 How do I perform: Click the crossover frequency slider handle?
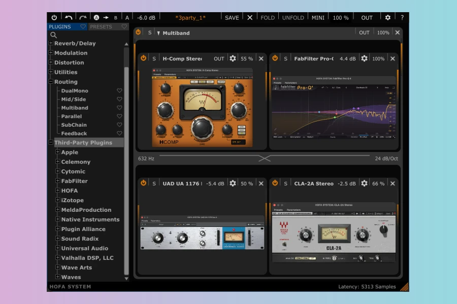[x=265, y=159]
